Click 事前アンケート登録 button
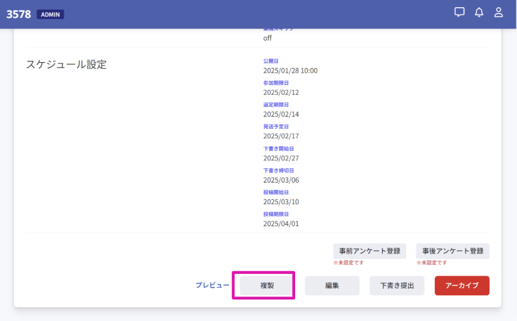 369,251
